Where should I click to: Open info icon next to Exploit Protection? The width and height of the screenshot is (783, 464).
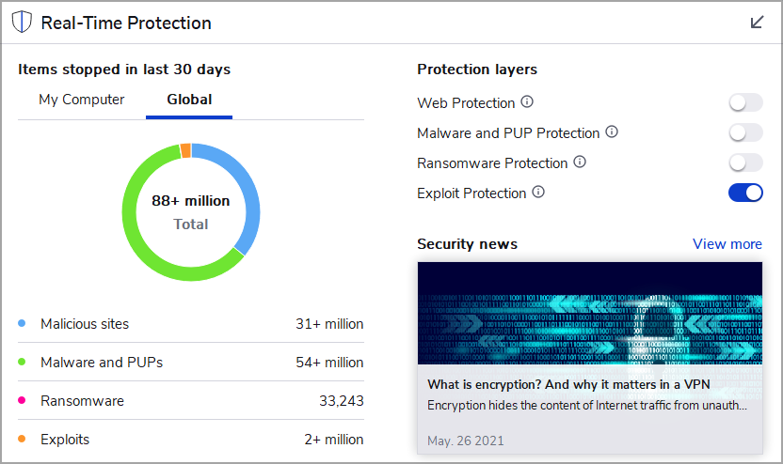538,192
